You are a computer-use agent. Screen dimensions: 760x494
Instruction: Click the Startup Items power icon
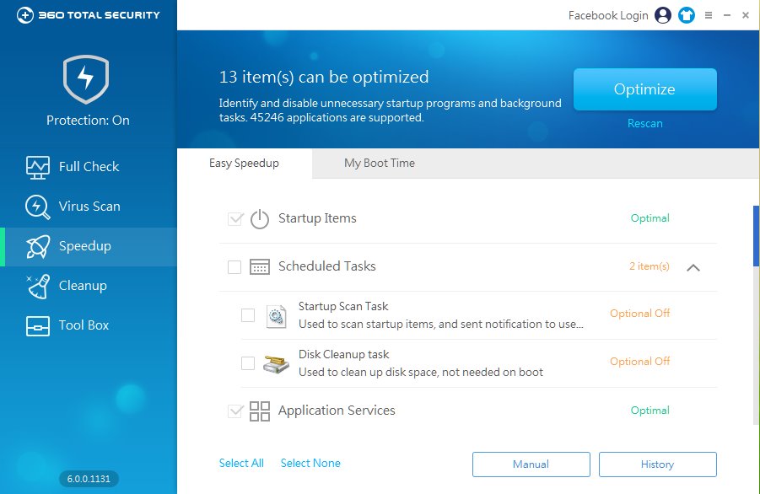260,219
